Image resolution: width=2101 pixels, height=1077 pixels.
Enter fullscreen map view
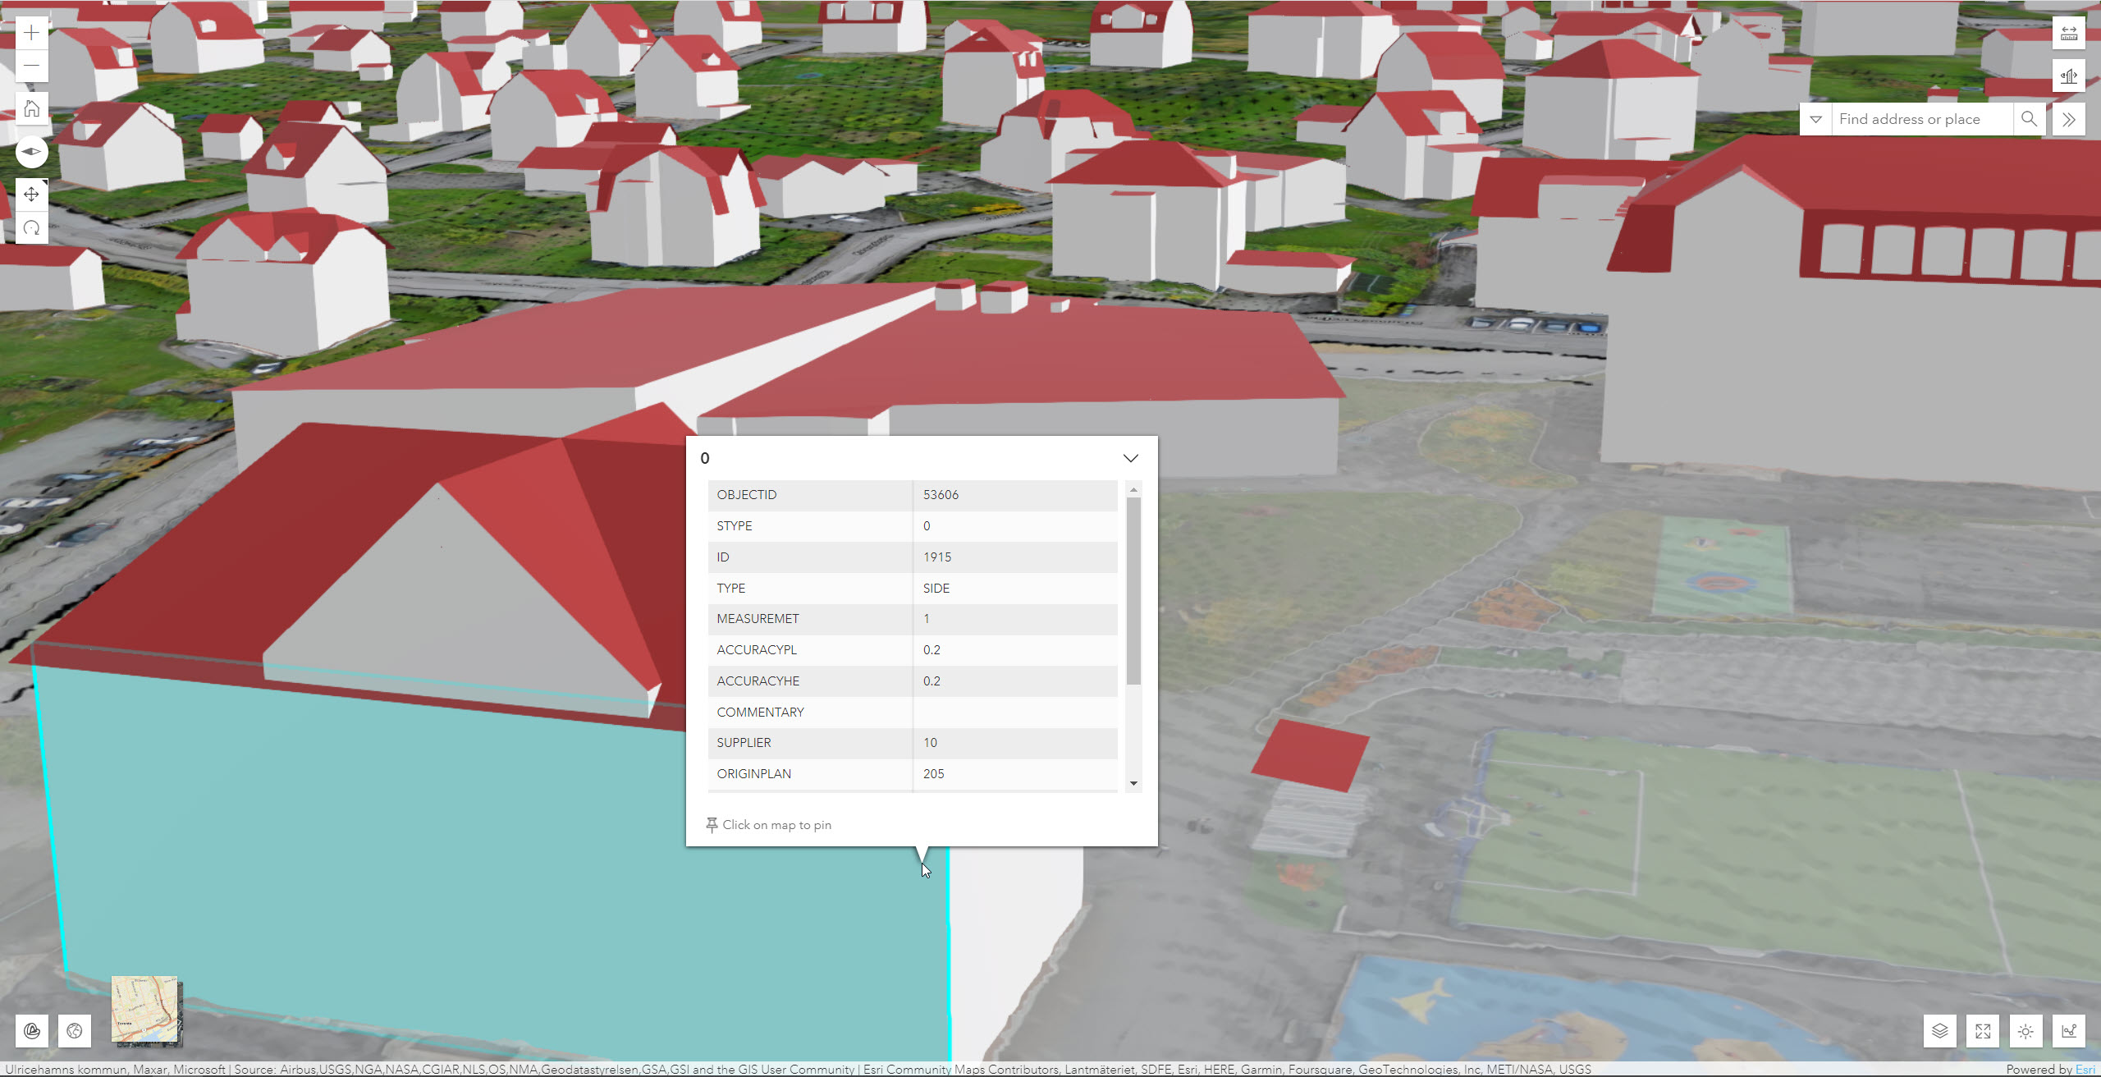1983,1031
